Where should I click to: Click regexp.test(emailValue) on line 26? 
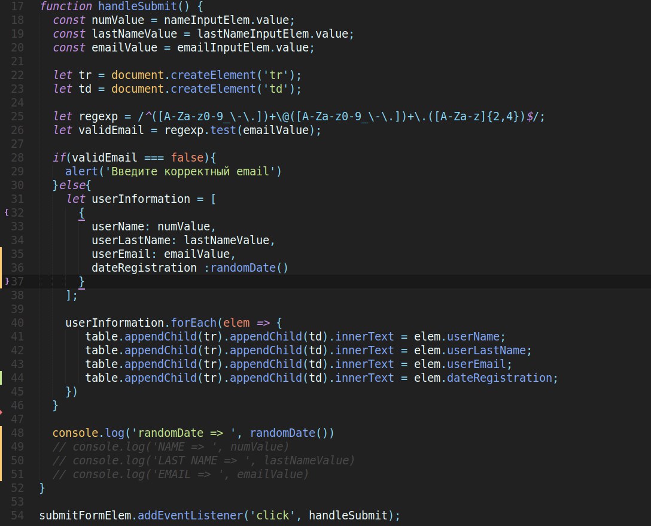(x=240, y=130)
